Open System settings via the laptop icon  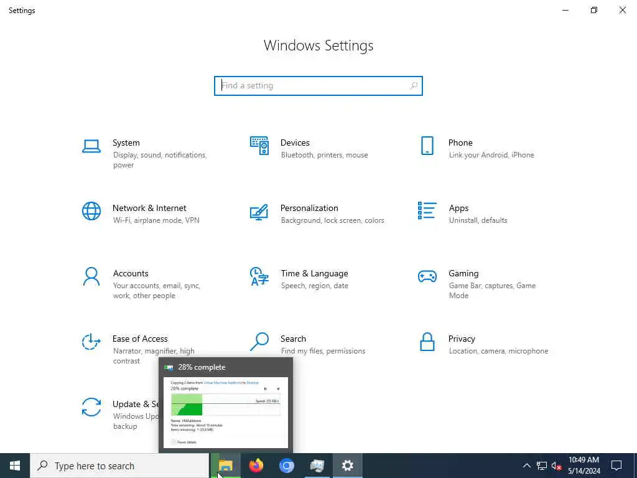point(91,146)
